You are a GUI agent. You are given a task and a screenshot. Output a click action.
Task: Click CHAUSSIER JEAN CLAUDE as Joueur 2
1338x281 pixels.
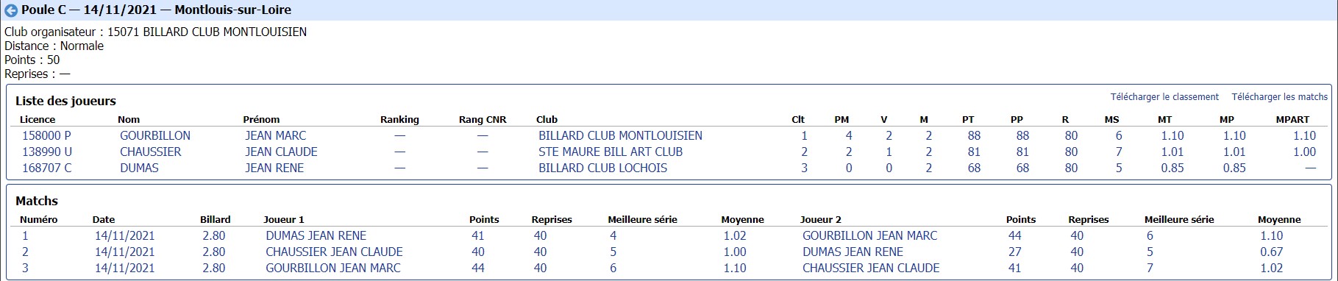pos(871,268)
